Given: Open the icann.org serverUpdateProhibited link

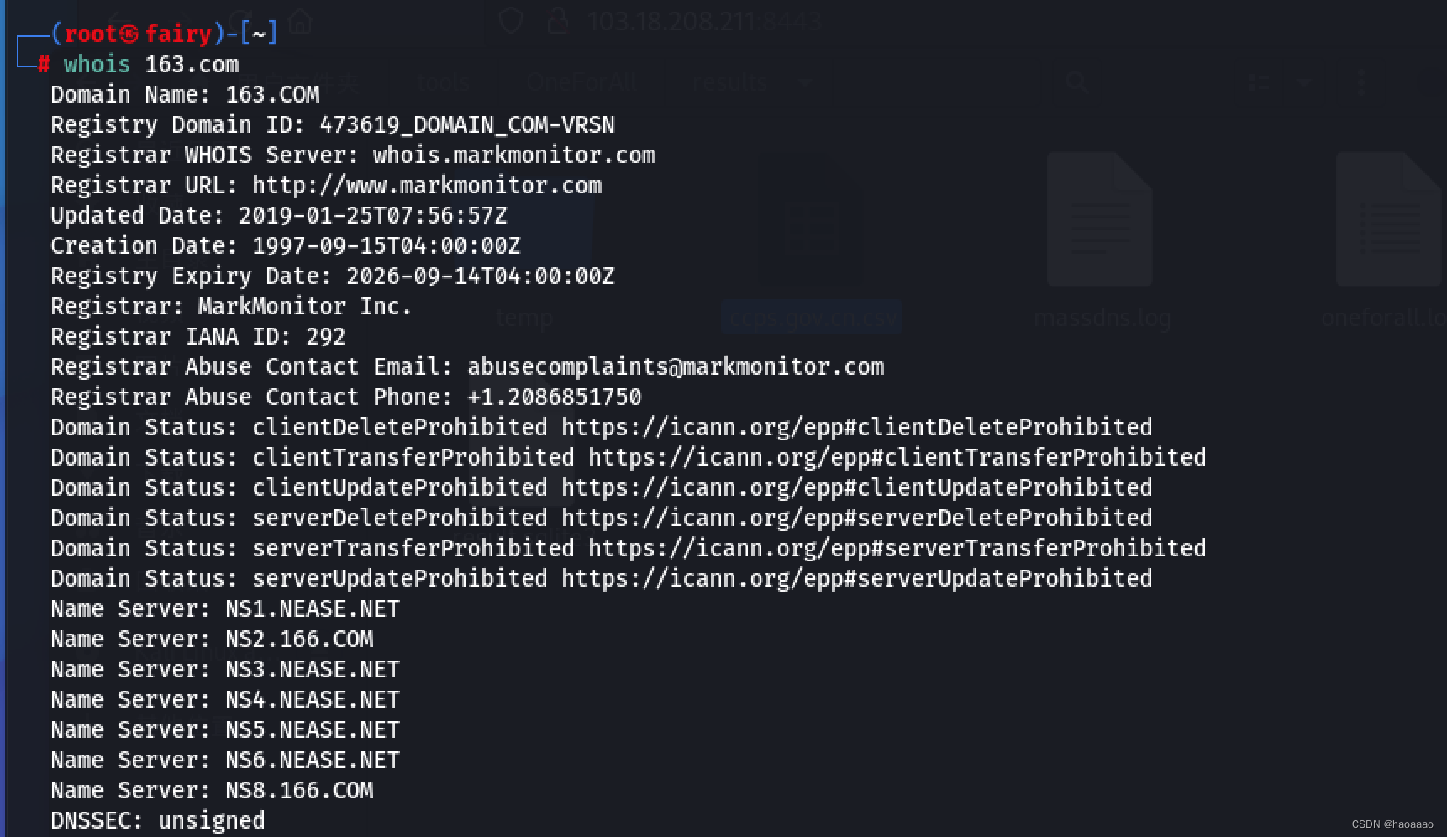Looking at the screenshot, I should pyautogui.click(x=856, y=579).
